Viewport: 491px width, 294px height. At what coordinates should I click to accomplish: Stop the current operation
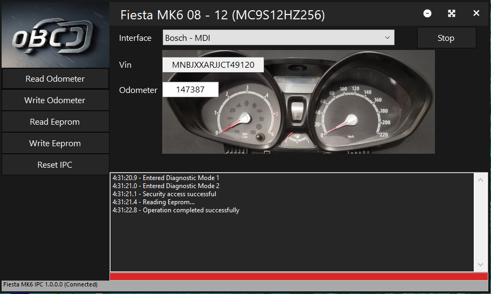coord(446,38)
